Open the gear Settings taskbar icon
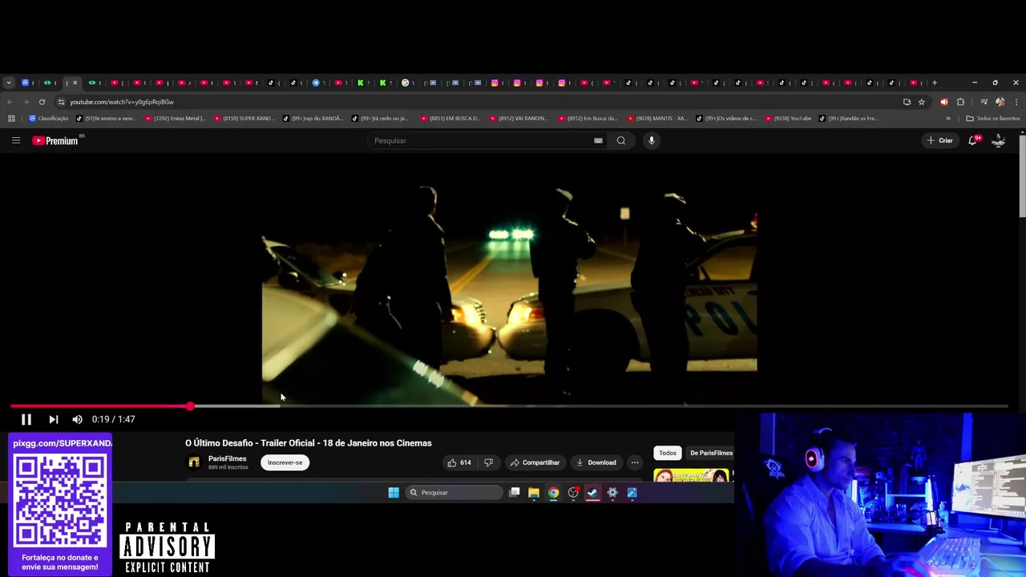This screenshot has width=1026, height=577. click(x=612, y=493)
